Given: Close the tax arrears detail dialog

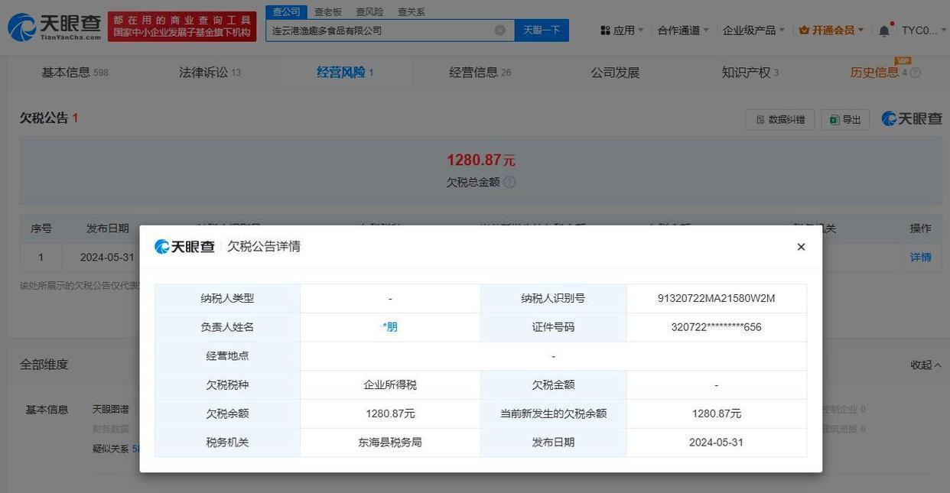Looking at the screenshot, I should [801, 247].
